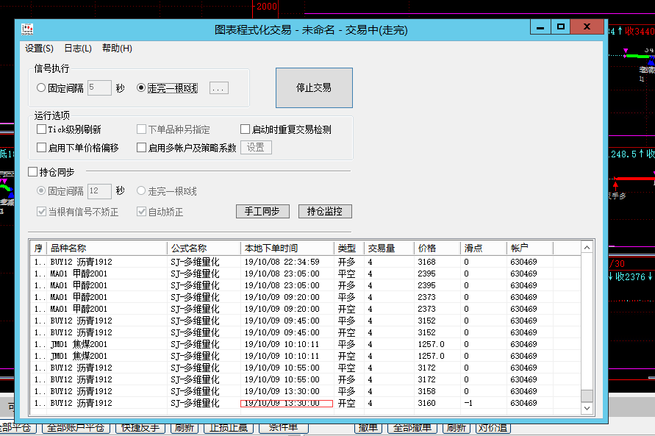
Task: Click the 公式名称 column header
Action: tap(204, 248)
